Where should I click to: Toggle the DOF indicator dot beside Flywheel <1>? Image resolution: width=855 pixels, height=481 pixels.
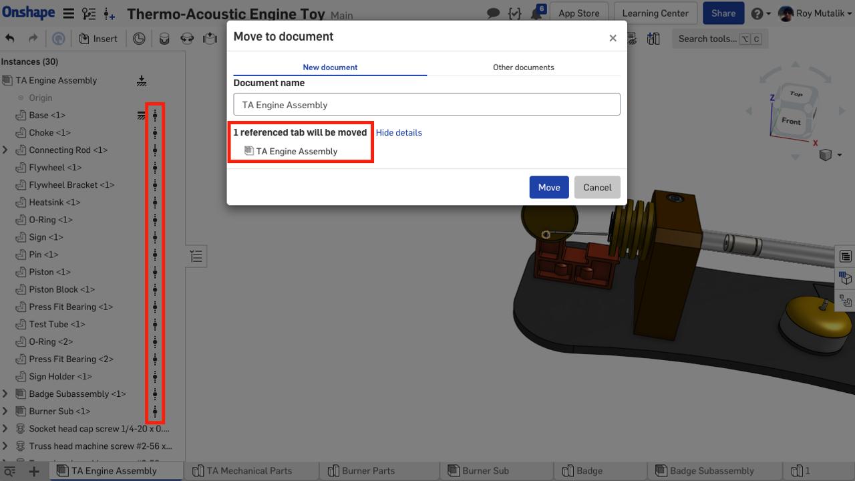(x=154, y=167)
